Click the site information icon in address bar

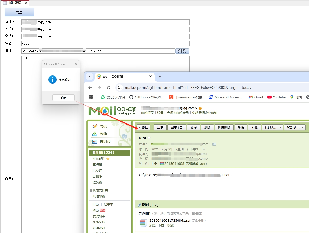(120, 88)
